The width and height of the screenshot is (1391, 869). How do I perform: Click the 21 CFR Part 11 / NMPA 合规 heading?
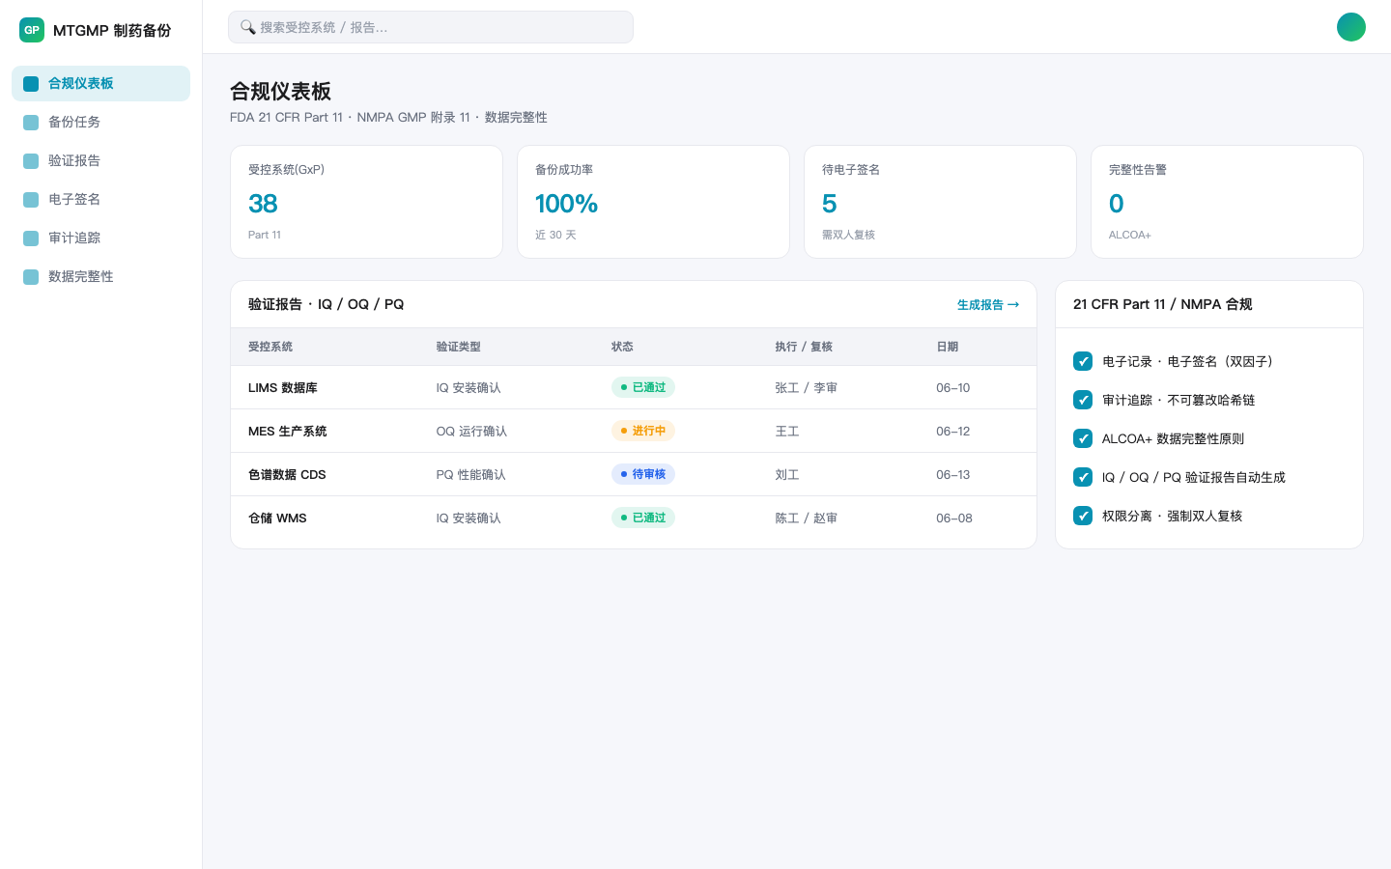1162,304
